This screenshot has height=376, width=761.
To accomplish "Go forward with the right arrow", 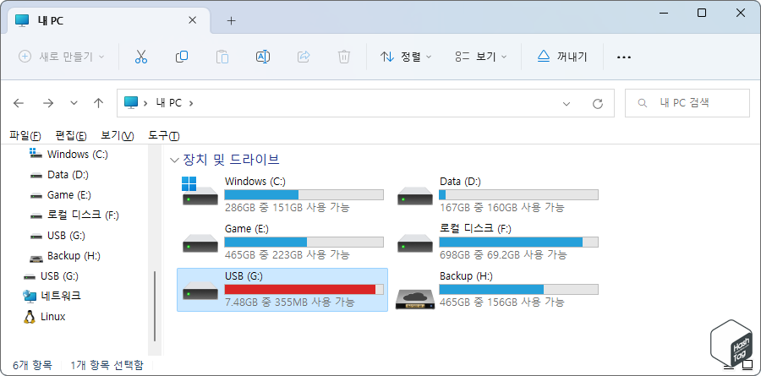I will coord(48,103).
